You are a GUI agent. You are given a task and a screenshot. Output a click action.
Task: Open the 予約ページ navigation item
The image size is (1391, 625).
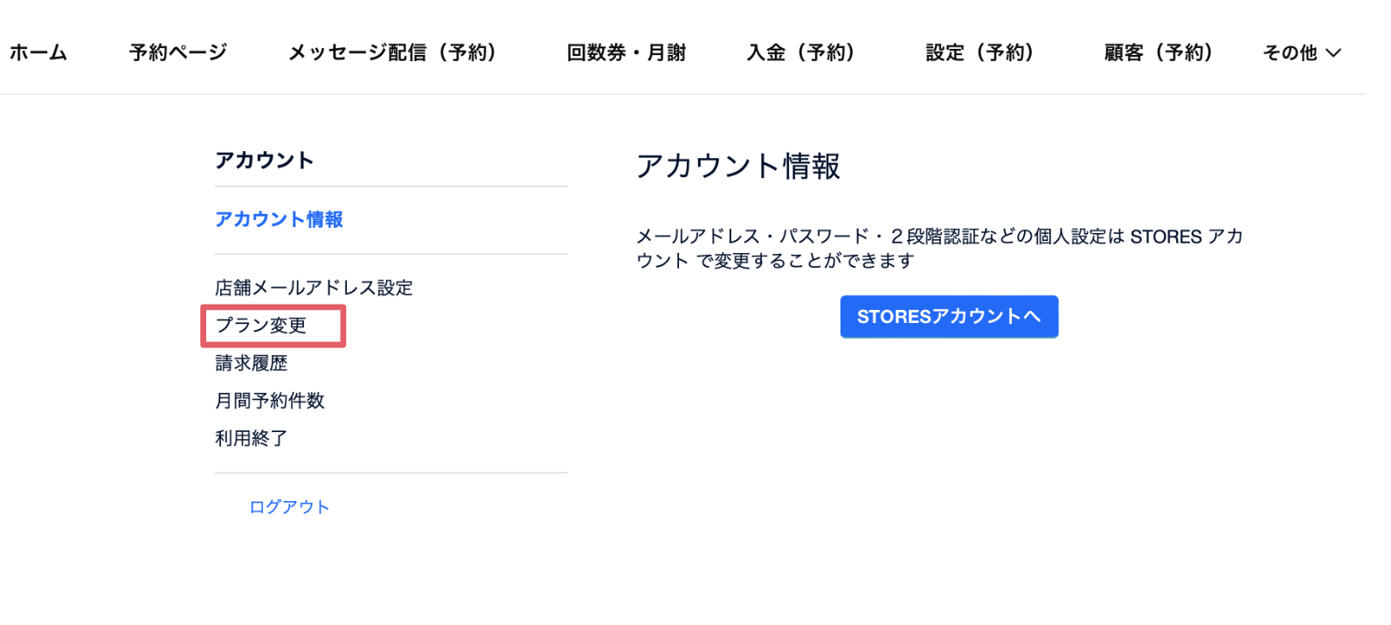point(178,53)
